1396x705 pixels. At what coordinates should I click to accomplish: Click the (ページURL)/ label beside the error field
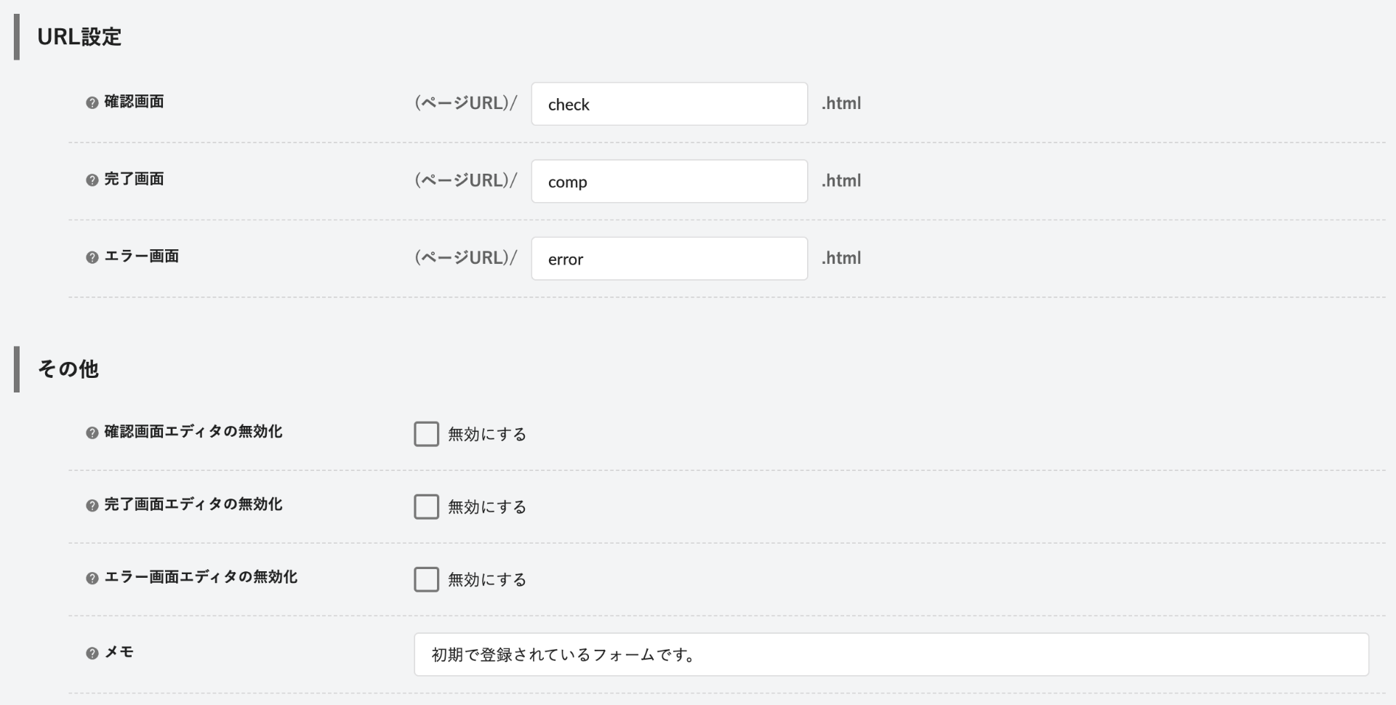coord(465,257)
